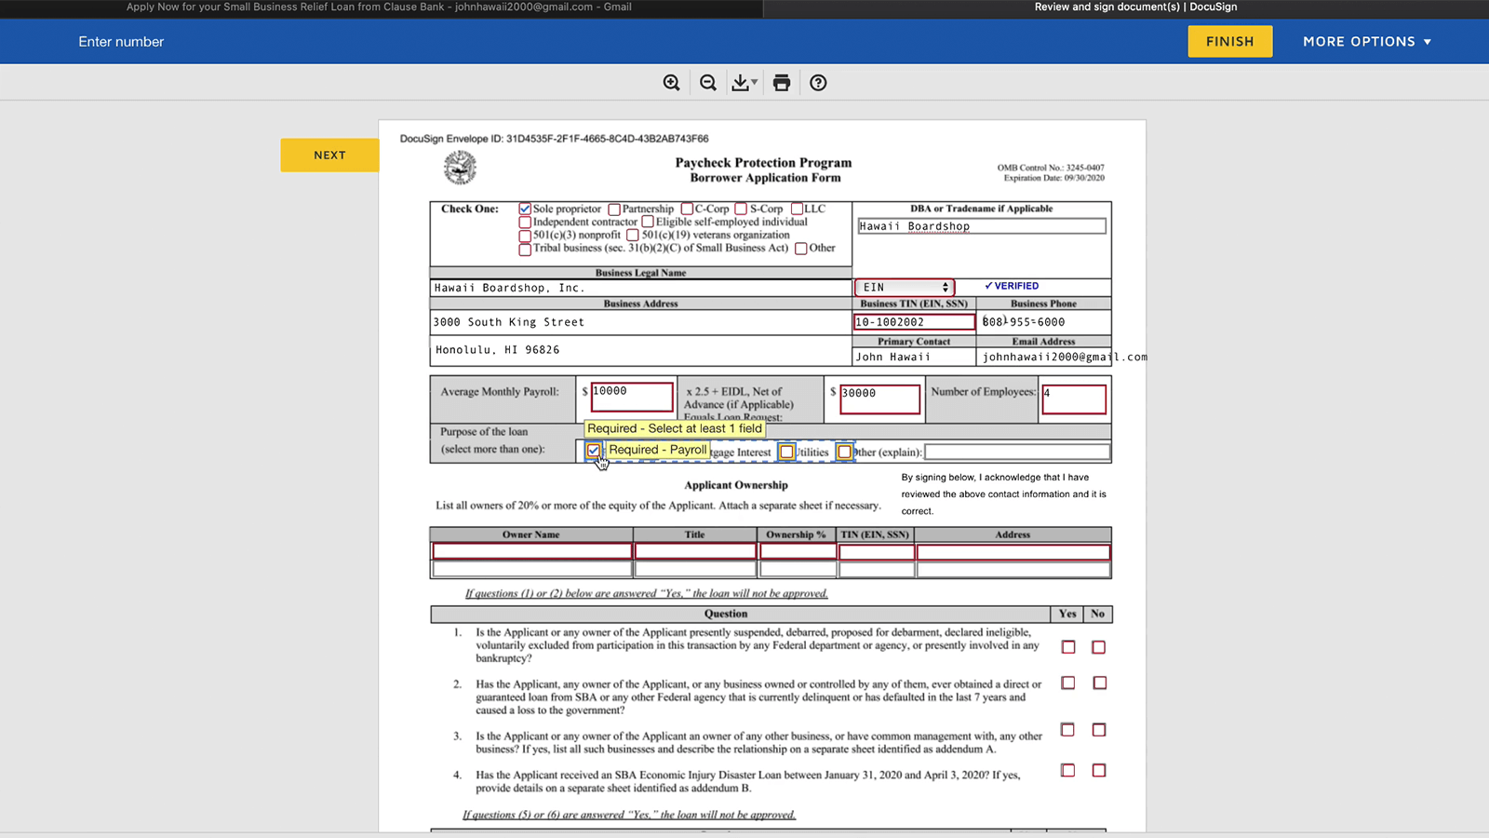Select Yes for question 4
The width and height of the screenshot is (1489, 838).
pos(1068,771)
